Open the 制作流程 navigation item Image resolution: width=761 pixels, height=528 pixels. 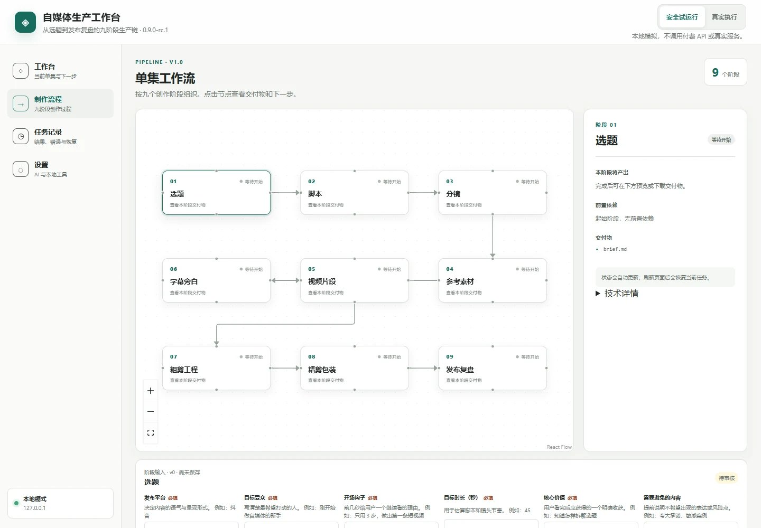[x=60, y=103]
